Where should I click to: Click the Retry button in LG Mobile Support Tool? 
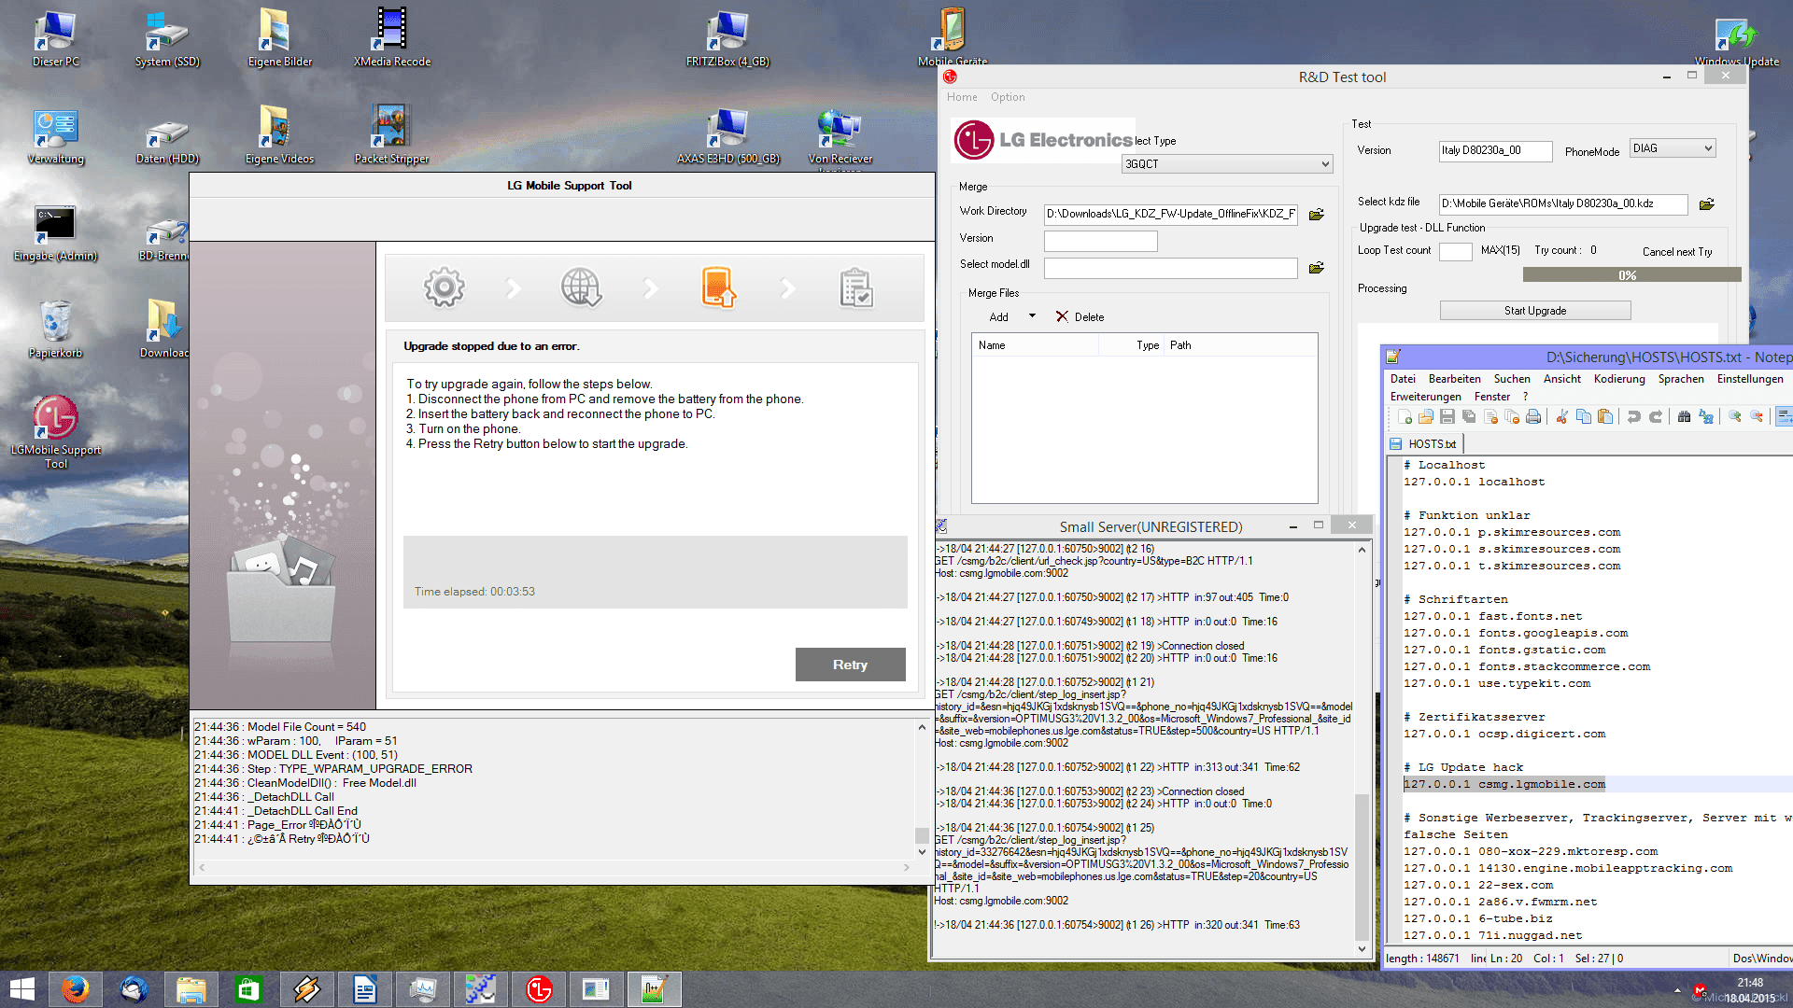[850, 665]
